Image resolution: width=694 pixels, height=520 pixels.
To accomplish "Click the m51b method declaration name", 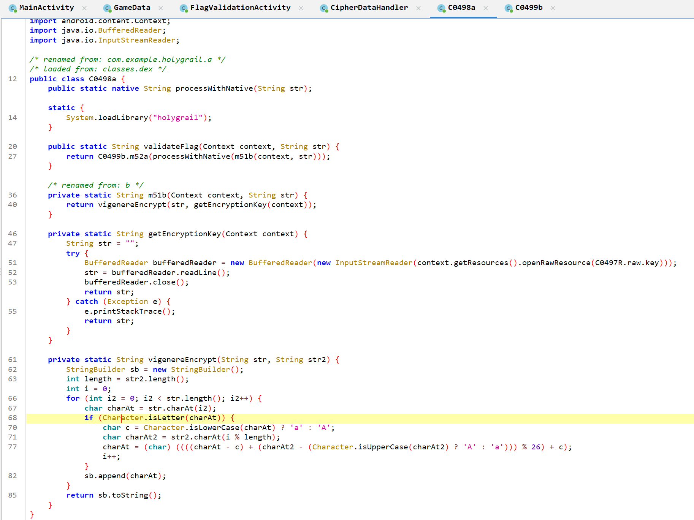I will click(x=157, y=195).
